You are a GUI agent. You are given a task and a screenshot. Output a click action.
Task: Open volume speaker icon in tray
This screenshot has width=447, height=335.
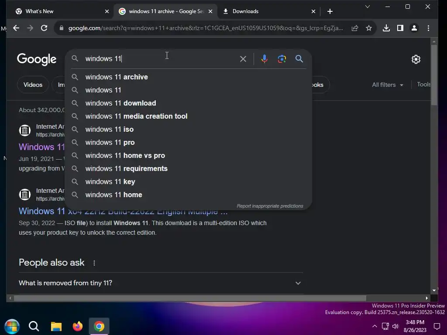pyautogui.click(x=395, y=326)
